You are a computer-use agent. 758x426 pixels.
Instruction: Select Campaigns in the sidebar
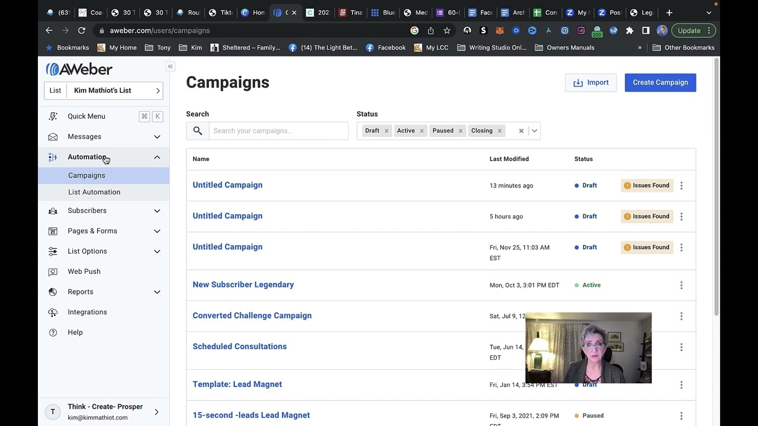[x=86, y=175]
